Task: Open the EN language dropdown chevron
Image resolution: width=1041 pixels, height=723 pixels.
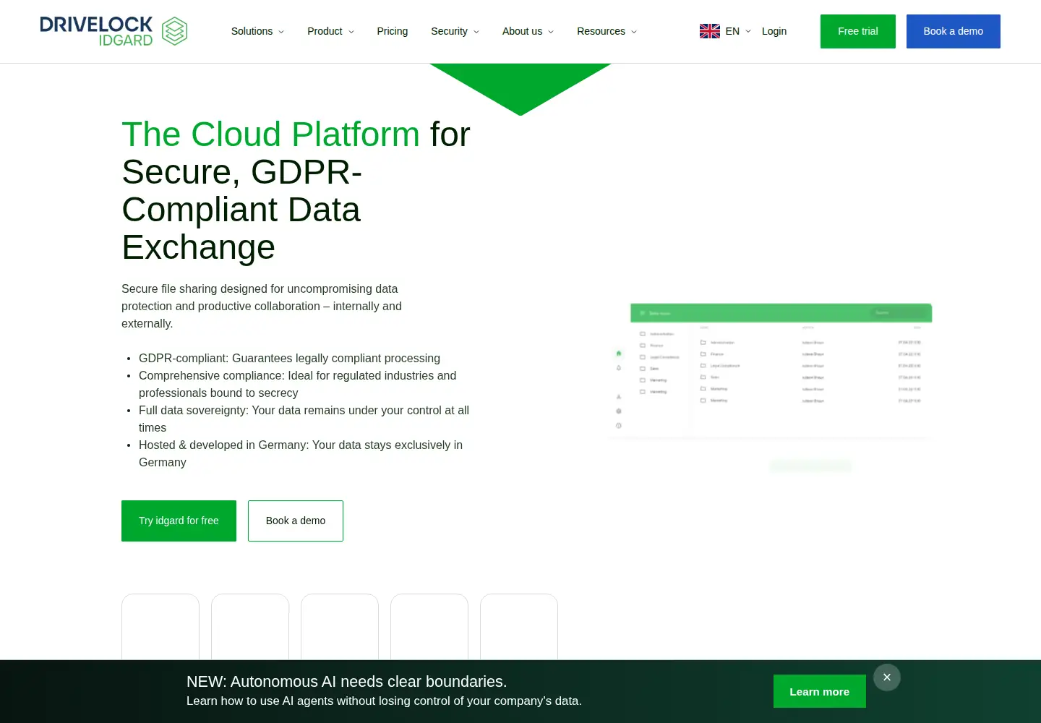Action: click(x=748, y=31)
